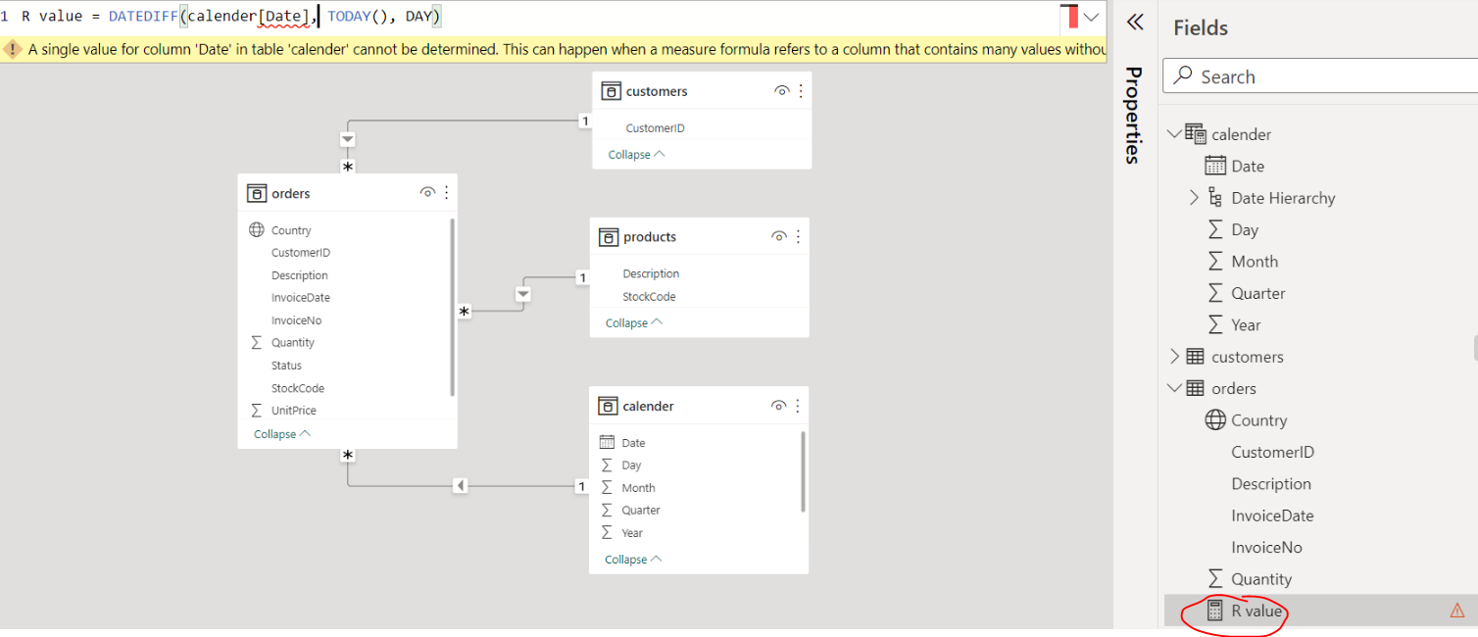Select Quarter column in calender card
This screenshot has width=1478, height=637.
tap(641, 511)
